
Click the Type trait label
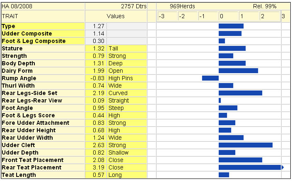8,26
